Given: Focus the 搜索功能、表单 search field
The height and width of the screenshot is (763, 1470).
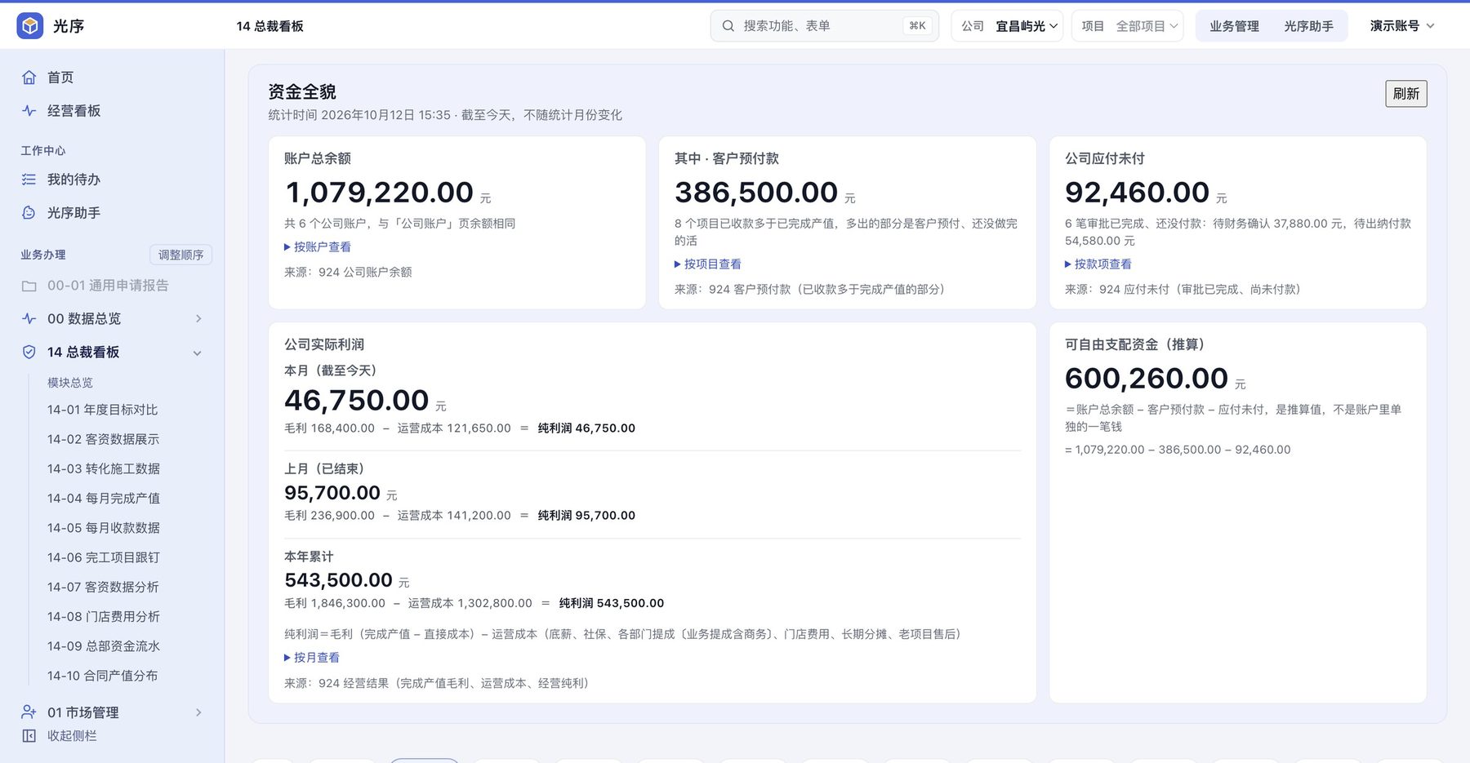Looking at the screenshot, I should pyautogui.click(x=824, y=26).
